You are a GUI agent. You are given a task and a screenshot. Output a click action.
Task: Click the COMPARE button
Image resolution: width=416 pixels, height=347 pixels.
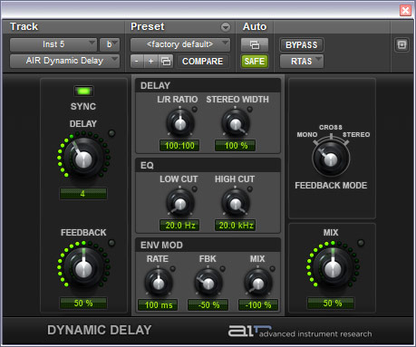(203, 62)
